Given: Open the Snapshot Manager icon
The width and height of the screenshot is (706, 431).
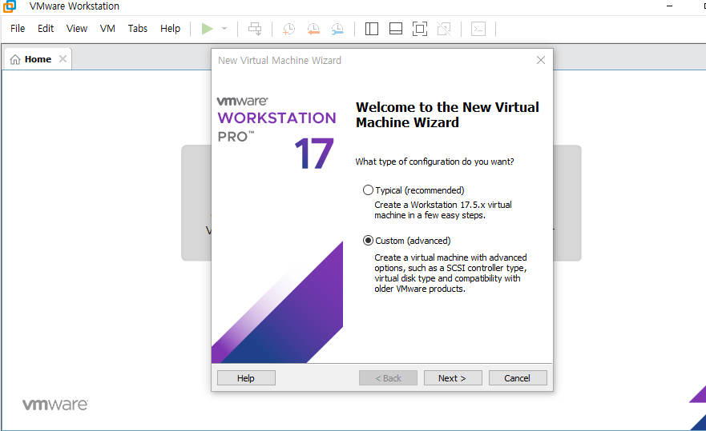Looking at the screenshot, I should tap(337, 29).
